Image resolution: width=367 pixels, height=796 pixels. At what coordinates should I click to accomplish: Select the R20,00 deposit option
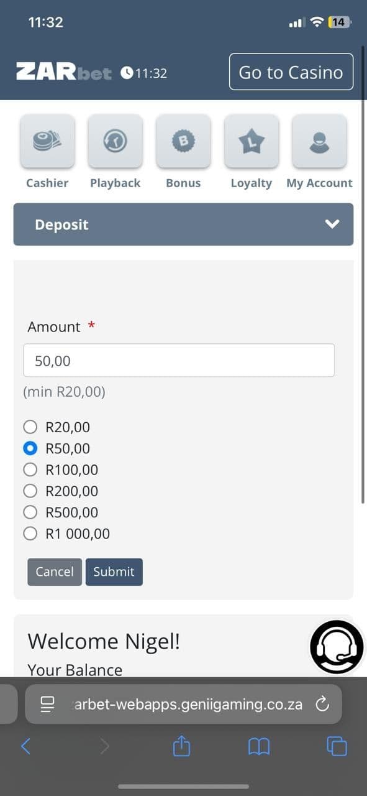point(30,427)
